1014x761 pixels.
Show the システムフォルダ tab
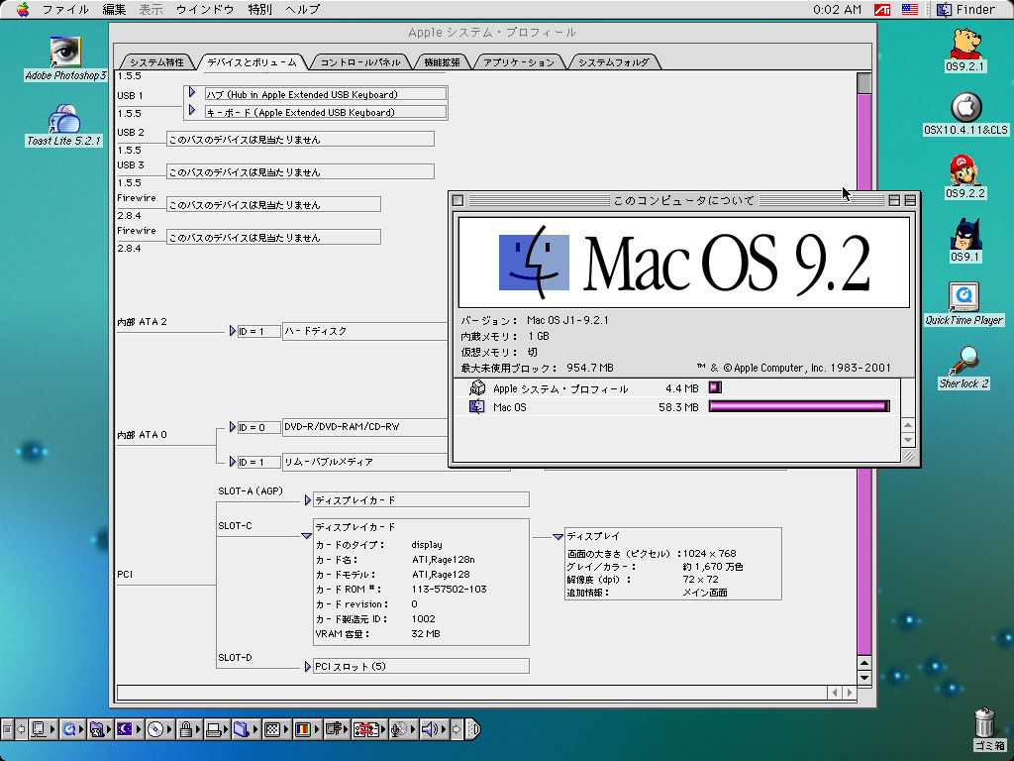click(614, 62)
